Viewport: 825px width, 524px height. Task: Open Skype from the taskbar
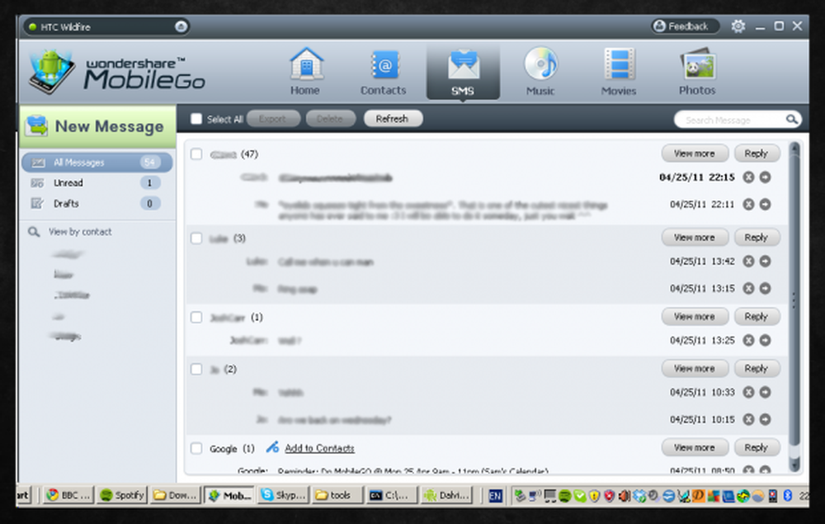tap(283, 496)
